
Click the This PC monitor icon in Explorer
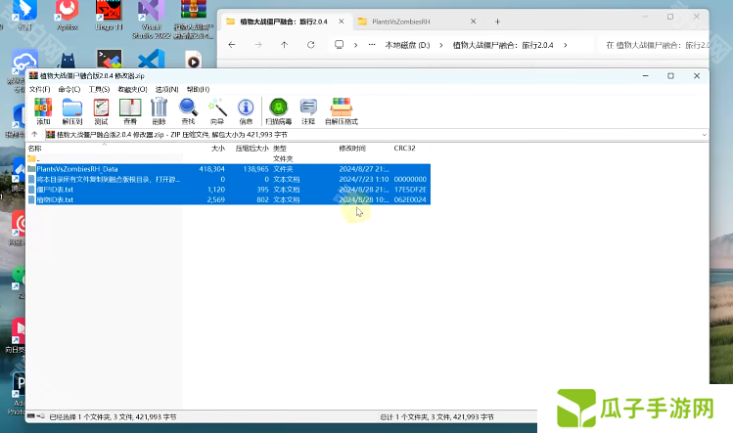click(339, 44)
